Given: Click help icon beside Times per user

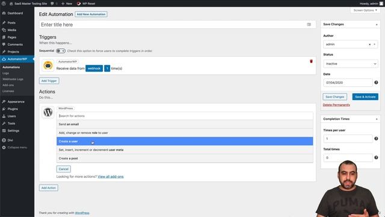Looking at the screenshot, I should pyautogui.click(x=376, y=139).
